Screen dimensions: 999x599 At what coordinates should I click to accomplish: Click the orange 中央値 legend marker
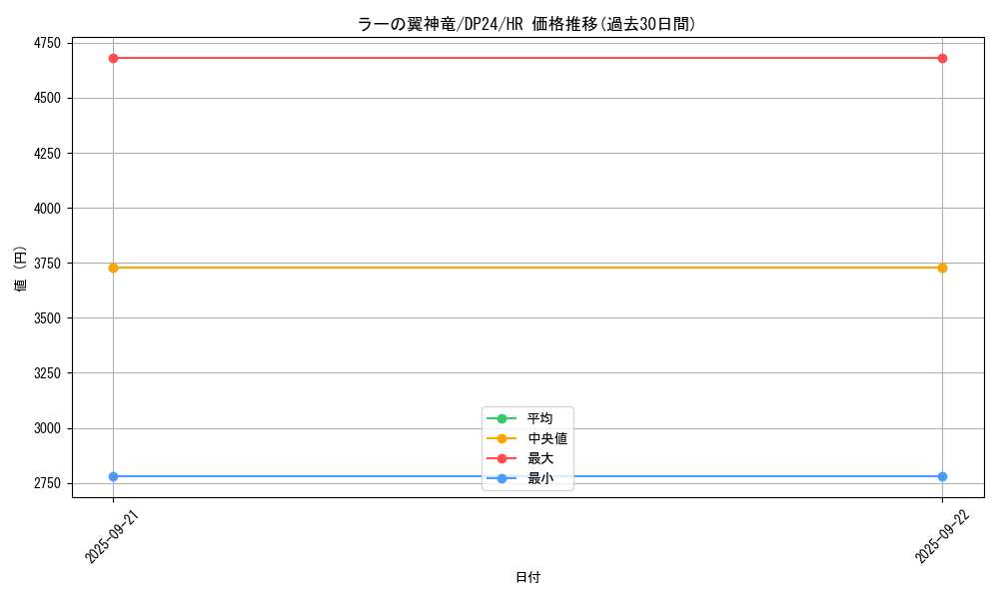coord(501,438)
